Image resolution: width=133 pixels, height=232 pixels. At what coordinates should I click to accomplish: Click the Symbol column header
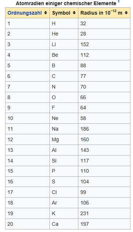[64, 13]
